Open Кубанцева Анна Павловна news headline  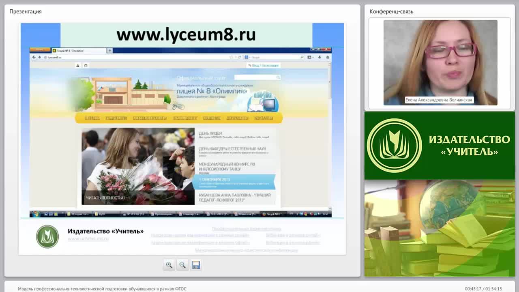click(234, 198)
